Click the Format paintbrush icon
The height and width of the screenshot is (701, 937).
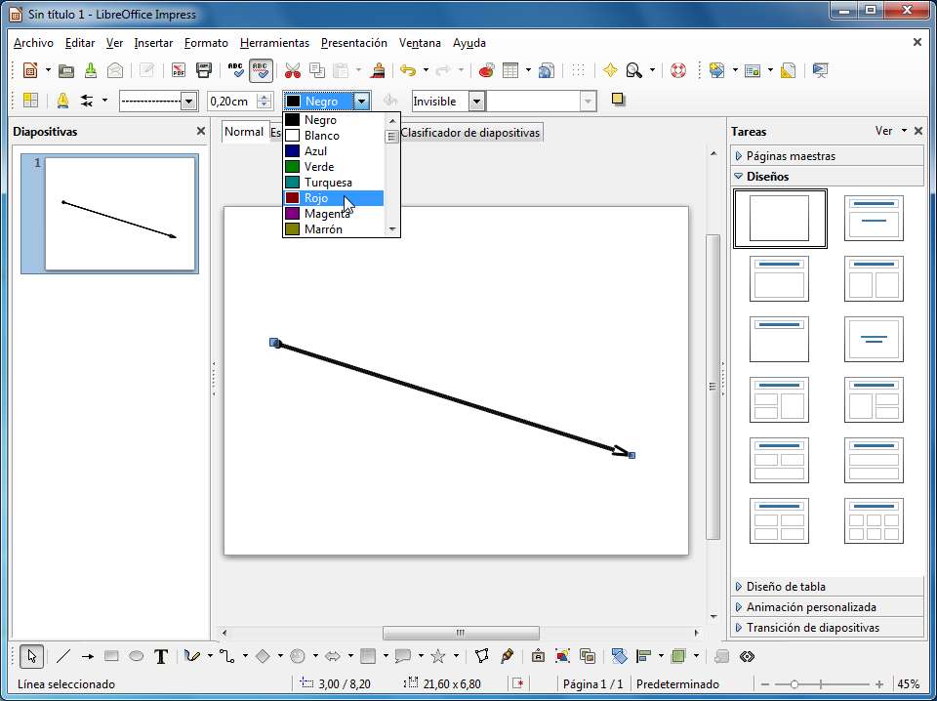pyautogui.click(x=377, y=70)
